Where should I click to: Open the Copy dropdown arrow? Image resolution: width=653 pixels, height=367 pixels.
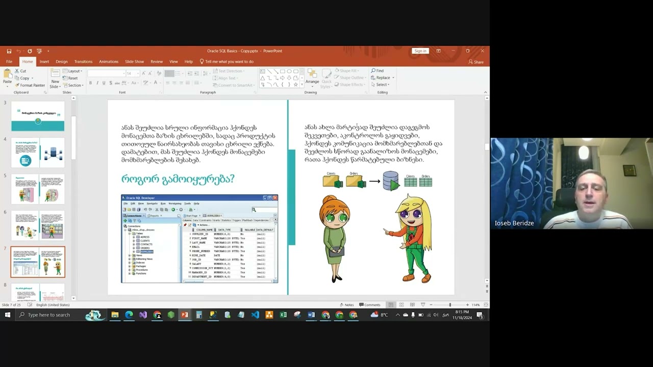(32, 78)
